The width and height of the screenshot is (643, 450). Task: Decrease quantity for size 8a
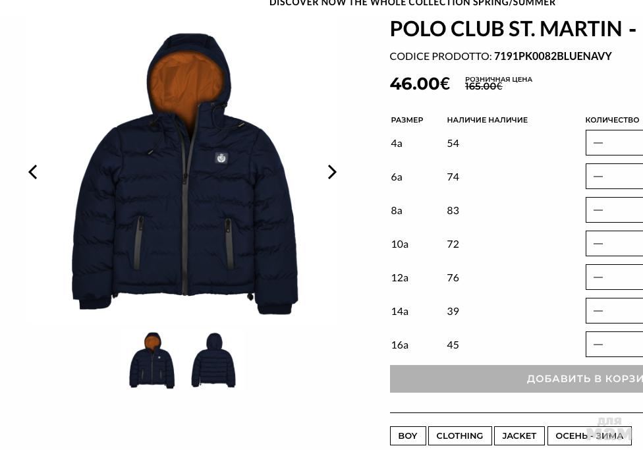coord(598,210)
